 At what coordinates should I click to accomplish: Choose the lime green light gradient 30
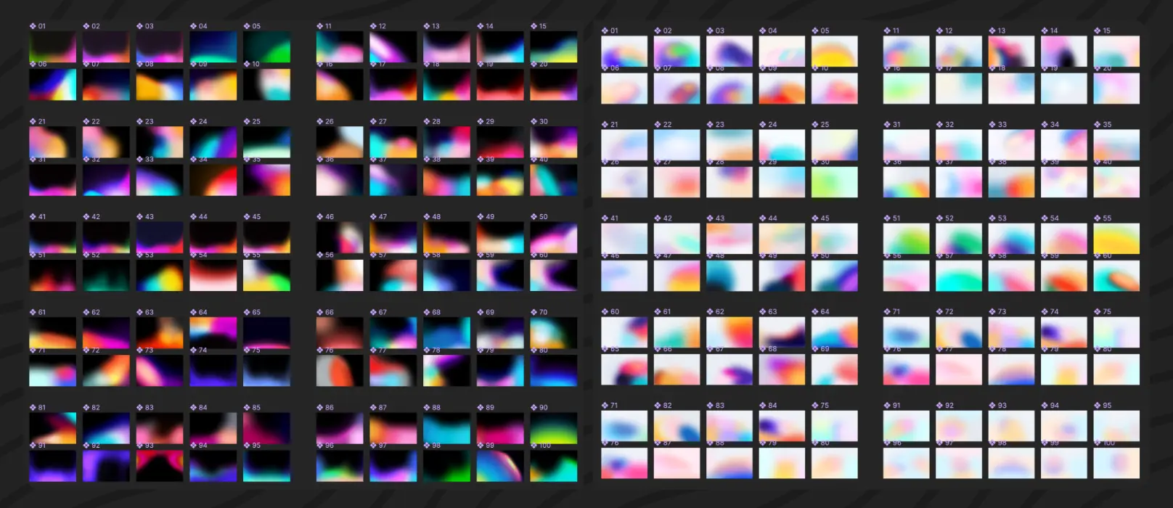(x=834, y=183)
